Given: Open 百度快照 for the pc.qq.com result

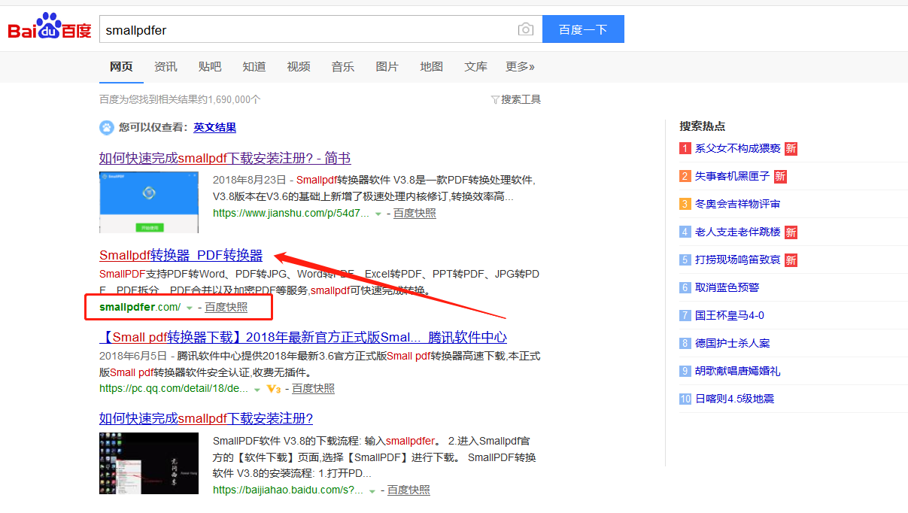Looking at the screenshot, I should point(314,389).
